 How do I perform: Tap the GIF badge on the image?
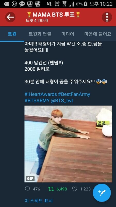pos(30,179)
